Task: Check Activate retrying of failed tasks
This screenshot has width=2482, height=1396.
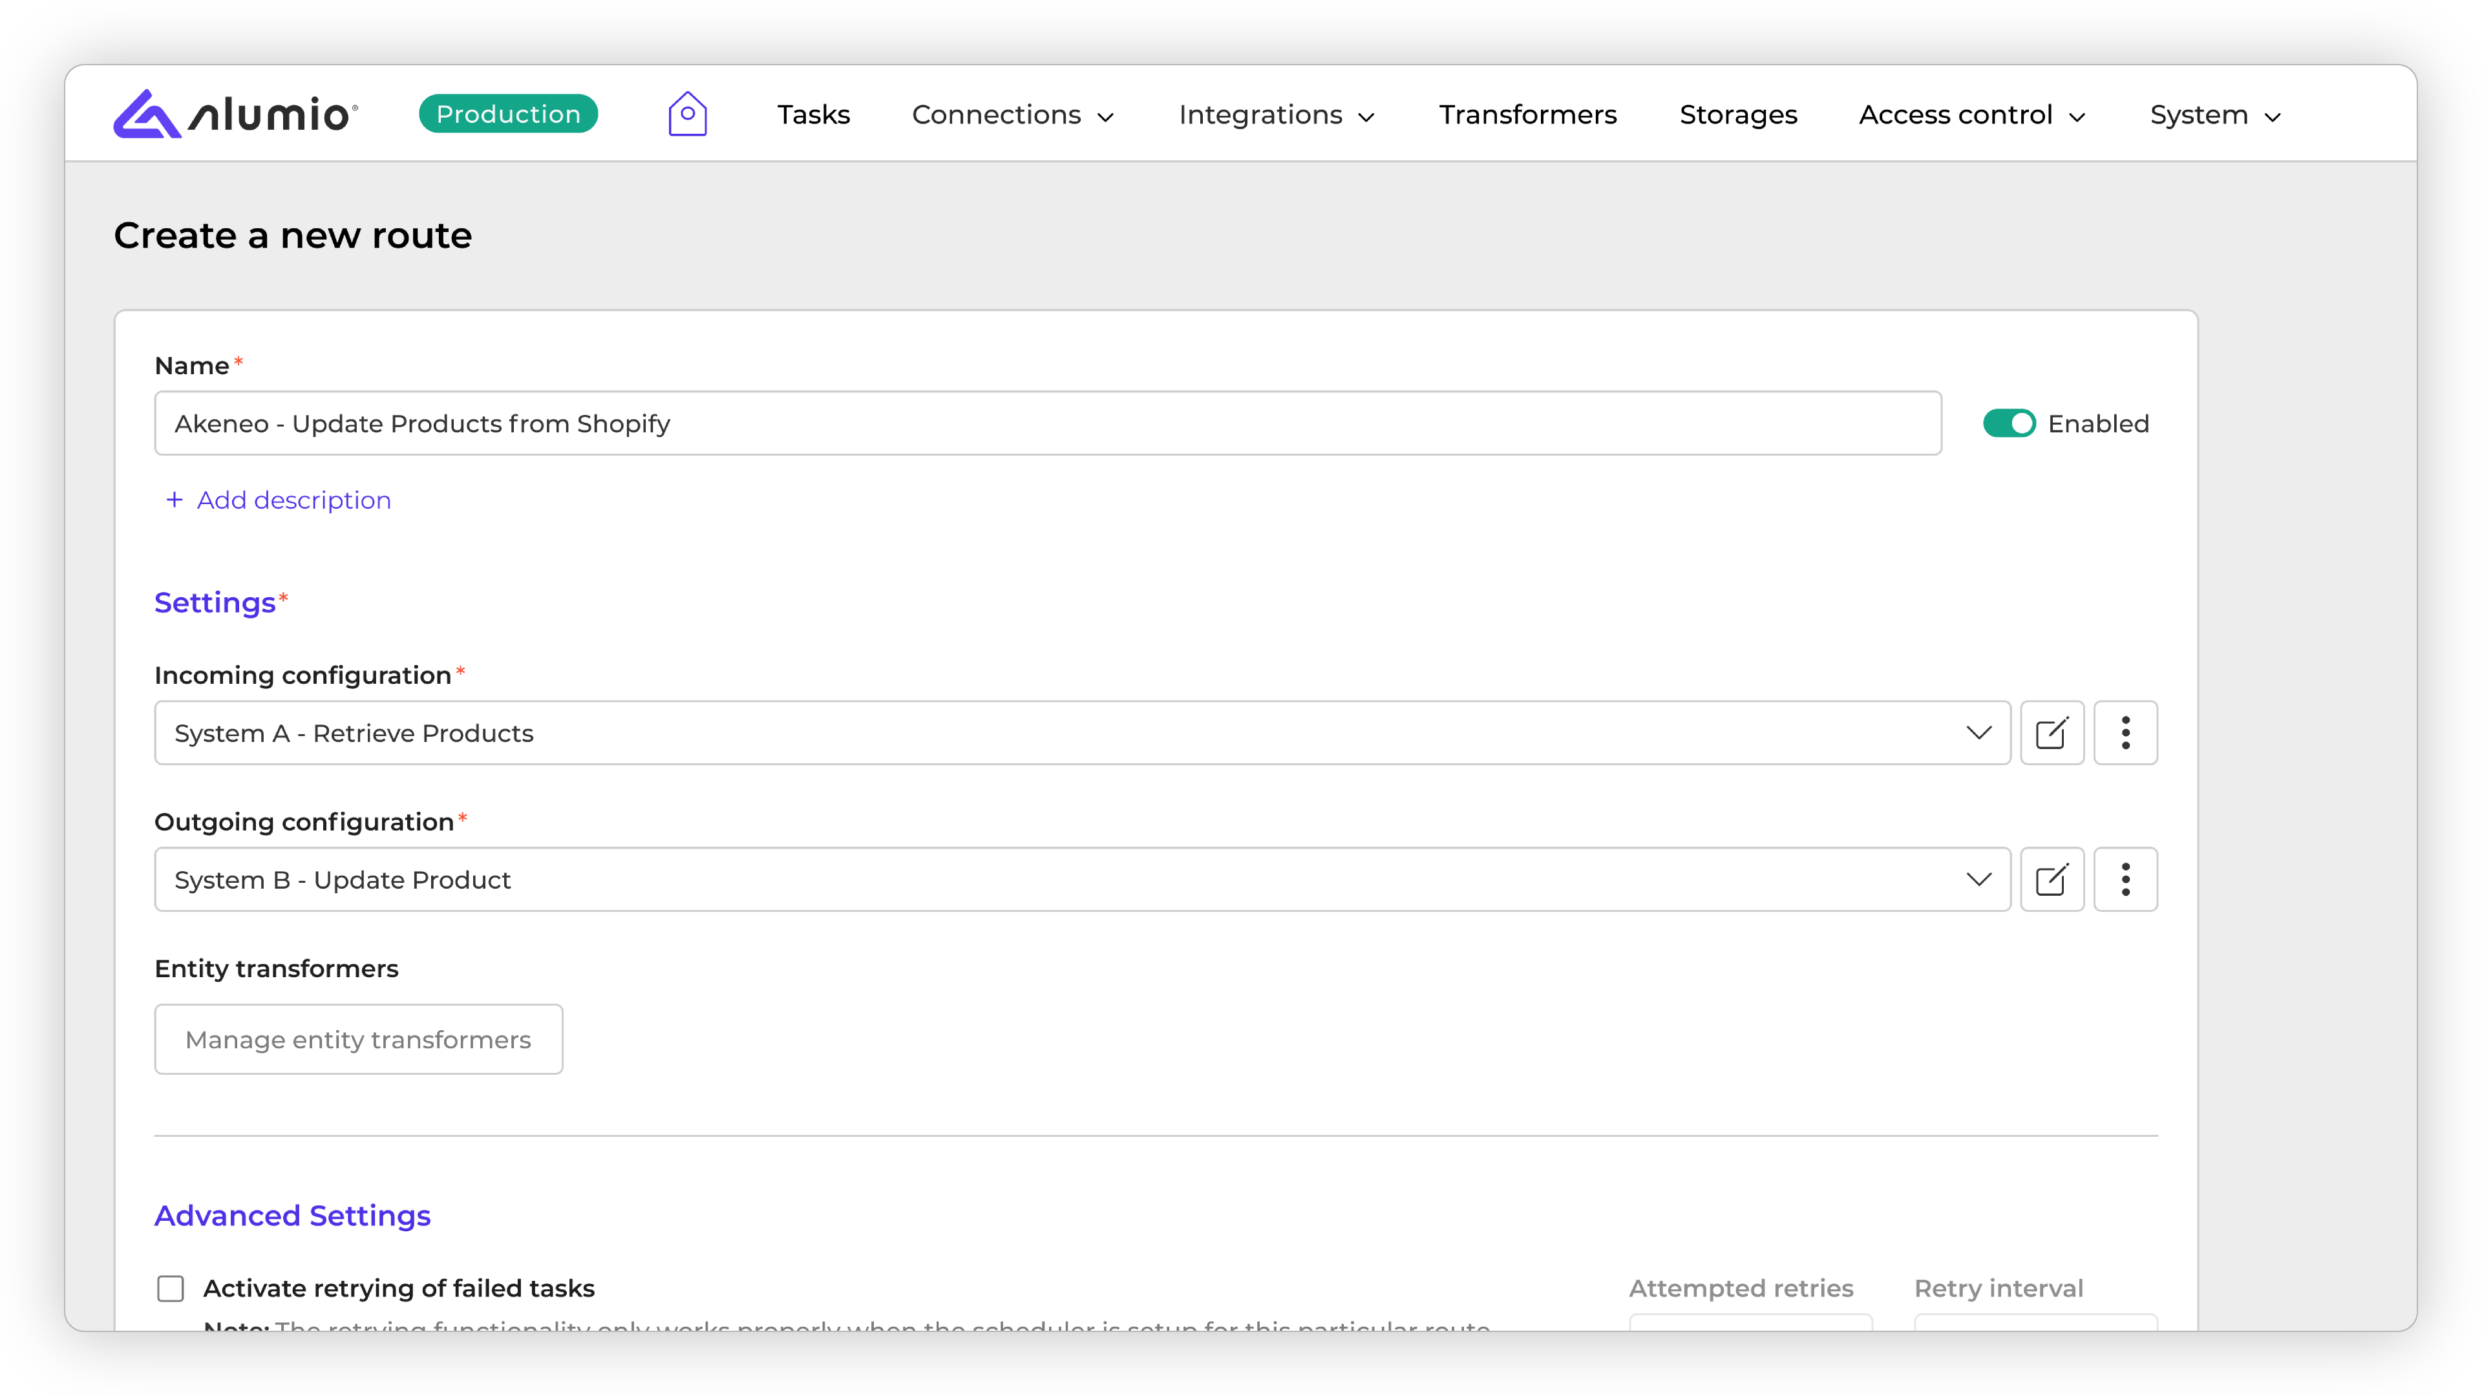Action: tap(171, 1288)
